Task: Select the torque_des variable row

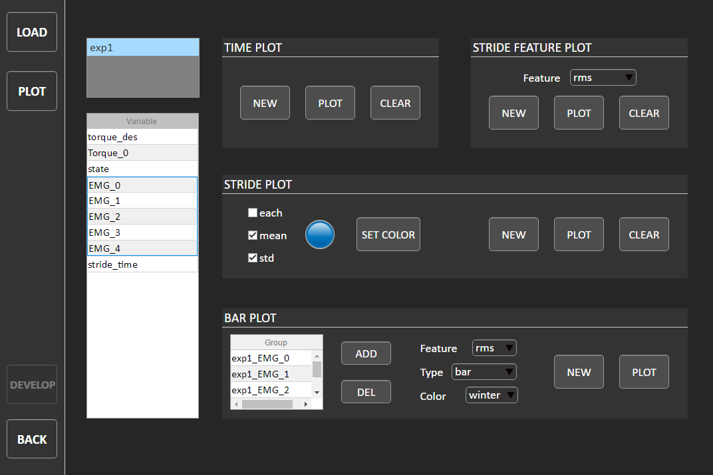Action: click(x=142, y=137)
